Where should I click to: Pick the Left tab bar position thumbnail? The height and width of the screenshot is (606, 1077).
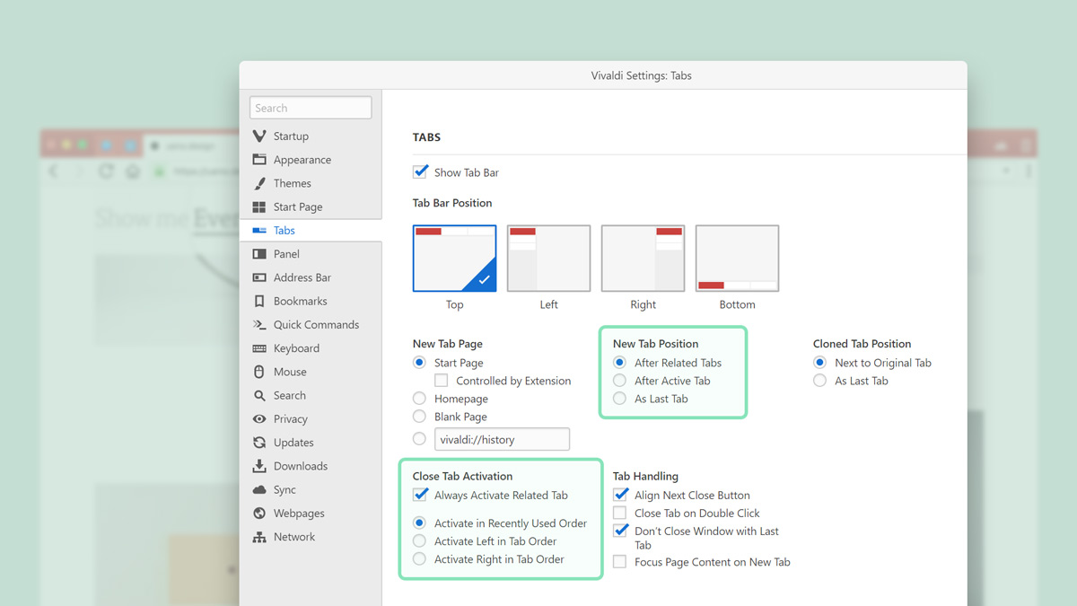(x=549, y=259)
